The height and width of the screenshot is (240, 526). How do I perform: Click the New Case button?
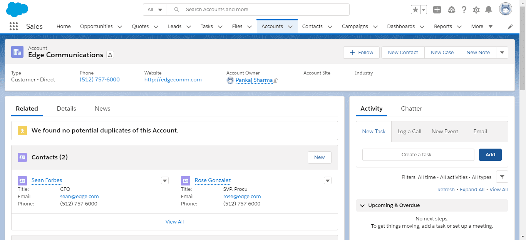click(x=442, y=53)
